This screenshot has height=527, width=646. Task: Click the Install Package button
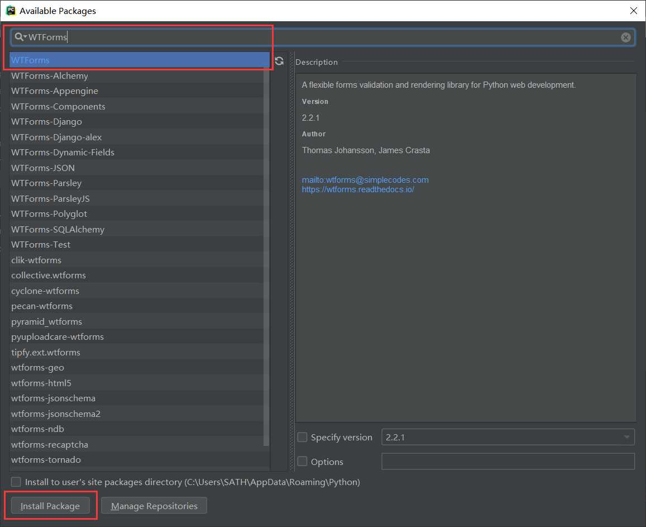50,506
